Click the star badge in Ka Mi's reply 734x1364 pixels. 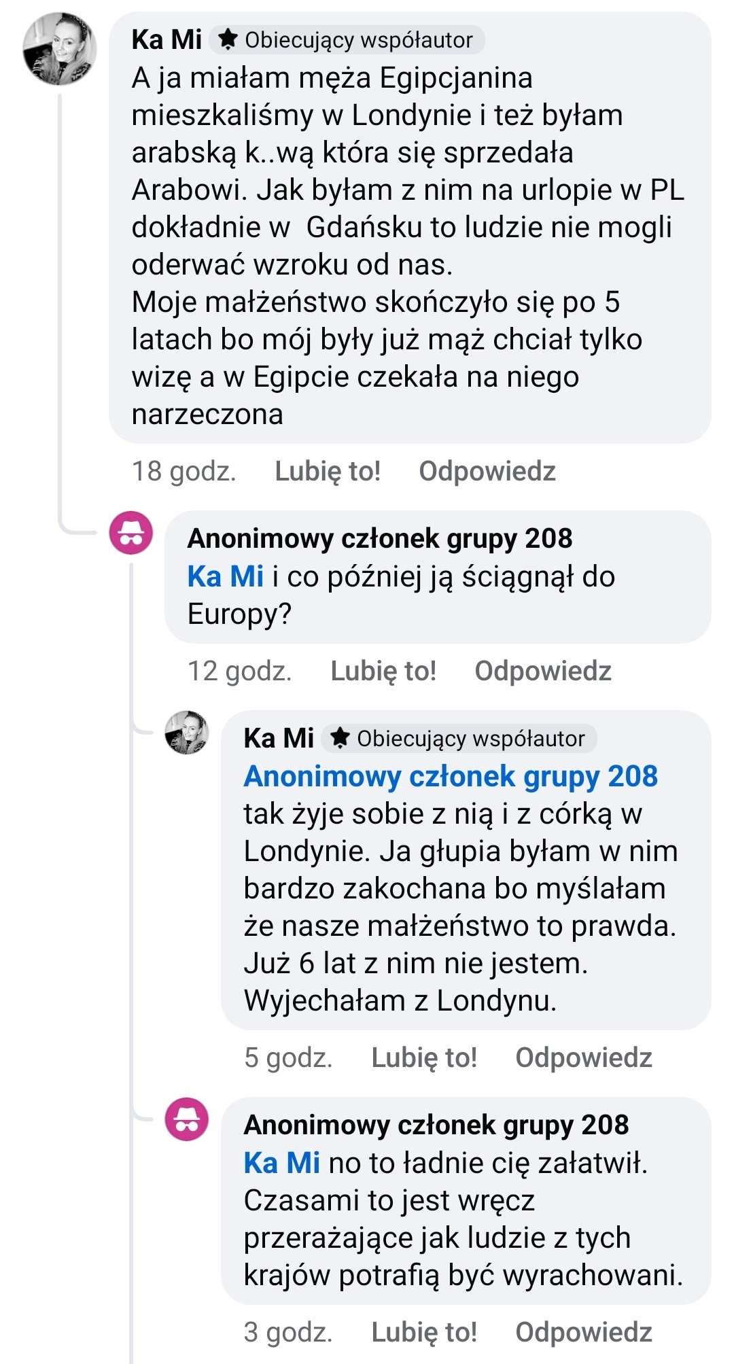coord(459,738)
